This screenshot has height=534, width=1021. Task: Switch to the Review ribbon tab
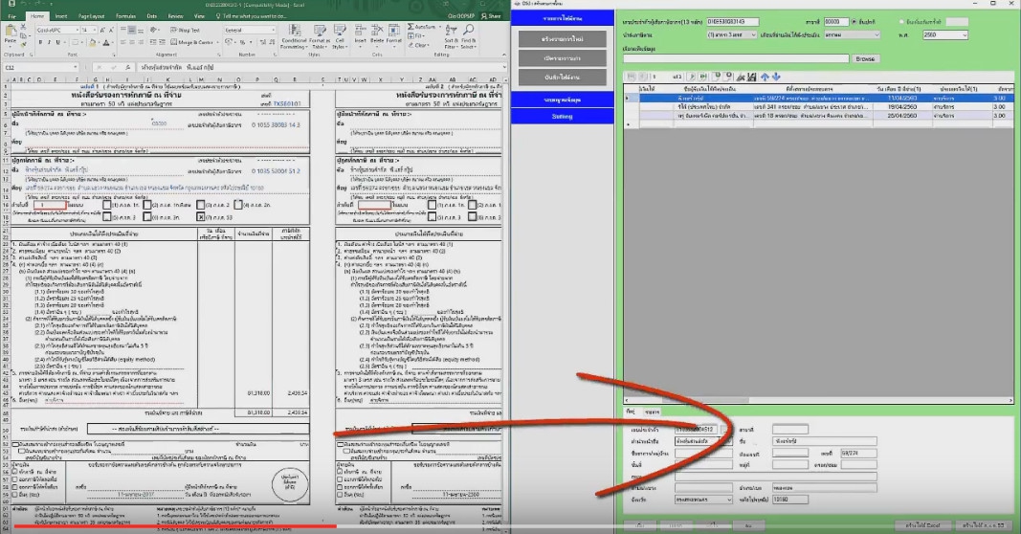[x=176, y=16]
